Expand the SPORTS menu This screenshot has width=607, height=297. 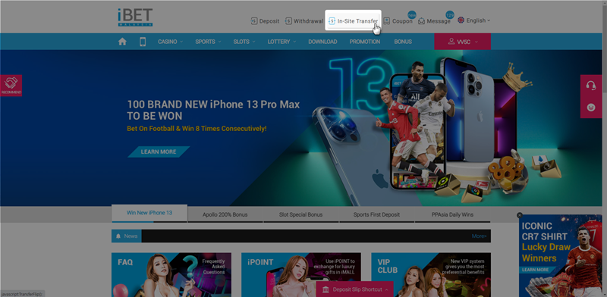(208, 42)
